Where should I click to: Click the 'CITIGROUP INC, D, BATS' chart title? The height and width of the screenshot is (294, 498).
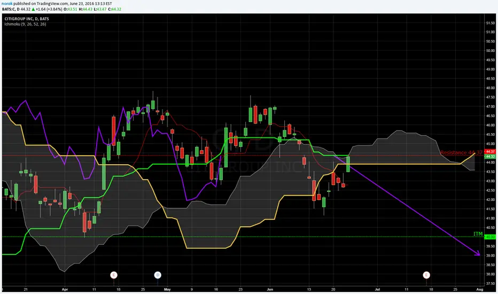tap(27, 19)
